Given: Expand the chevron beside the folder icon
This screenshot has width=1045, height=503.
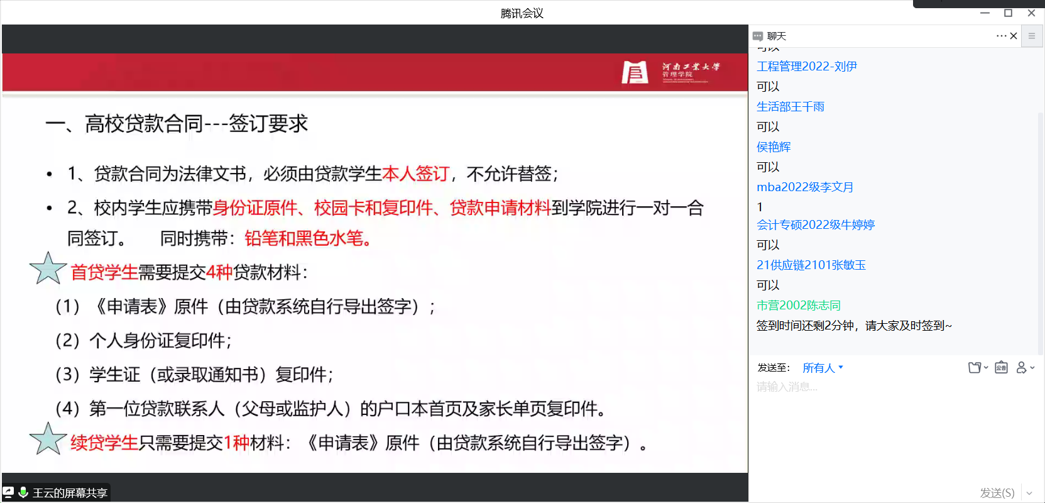Looking at the screenshot, I should 986,368.
